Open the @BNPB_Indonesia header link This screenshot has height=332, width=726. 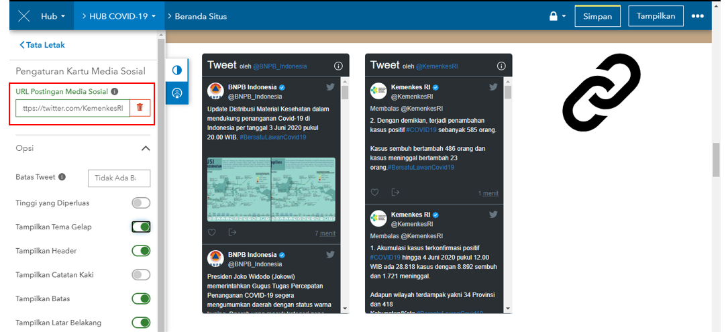tap(280, 66)
